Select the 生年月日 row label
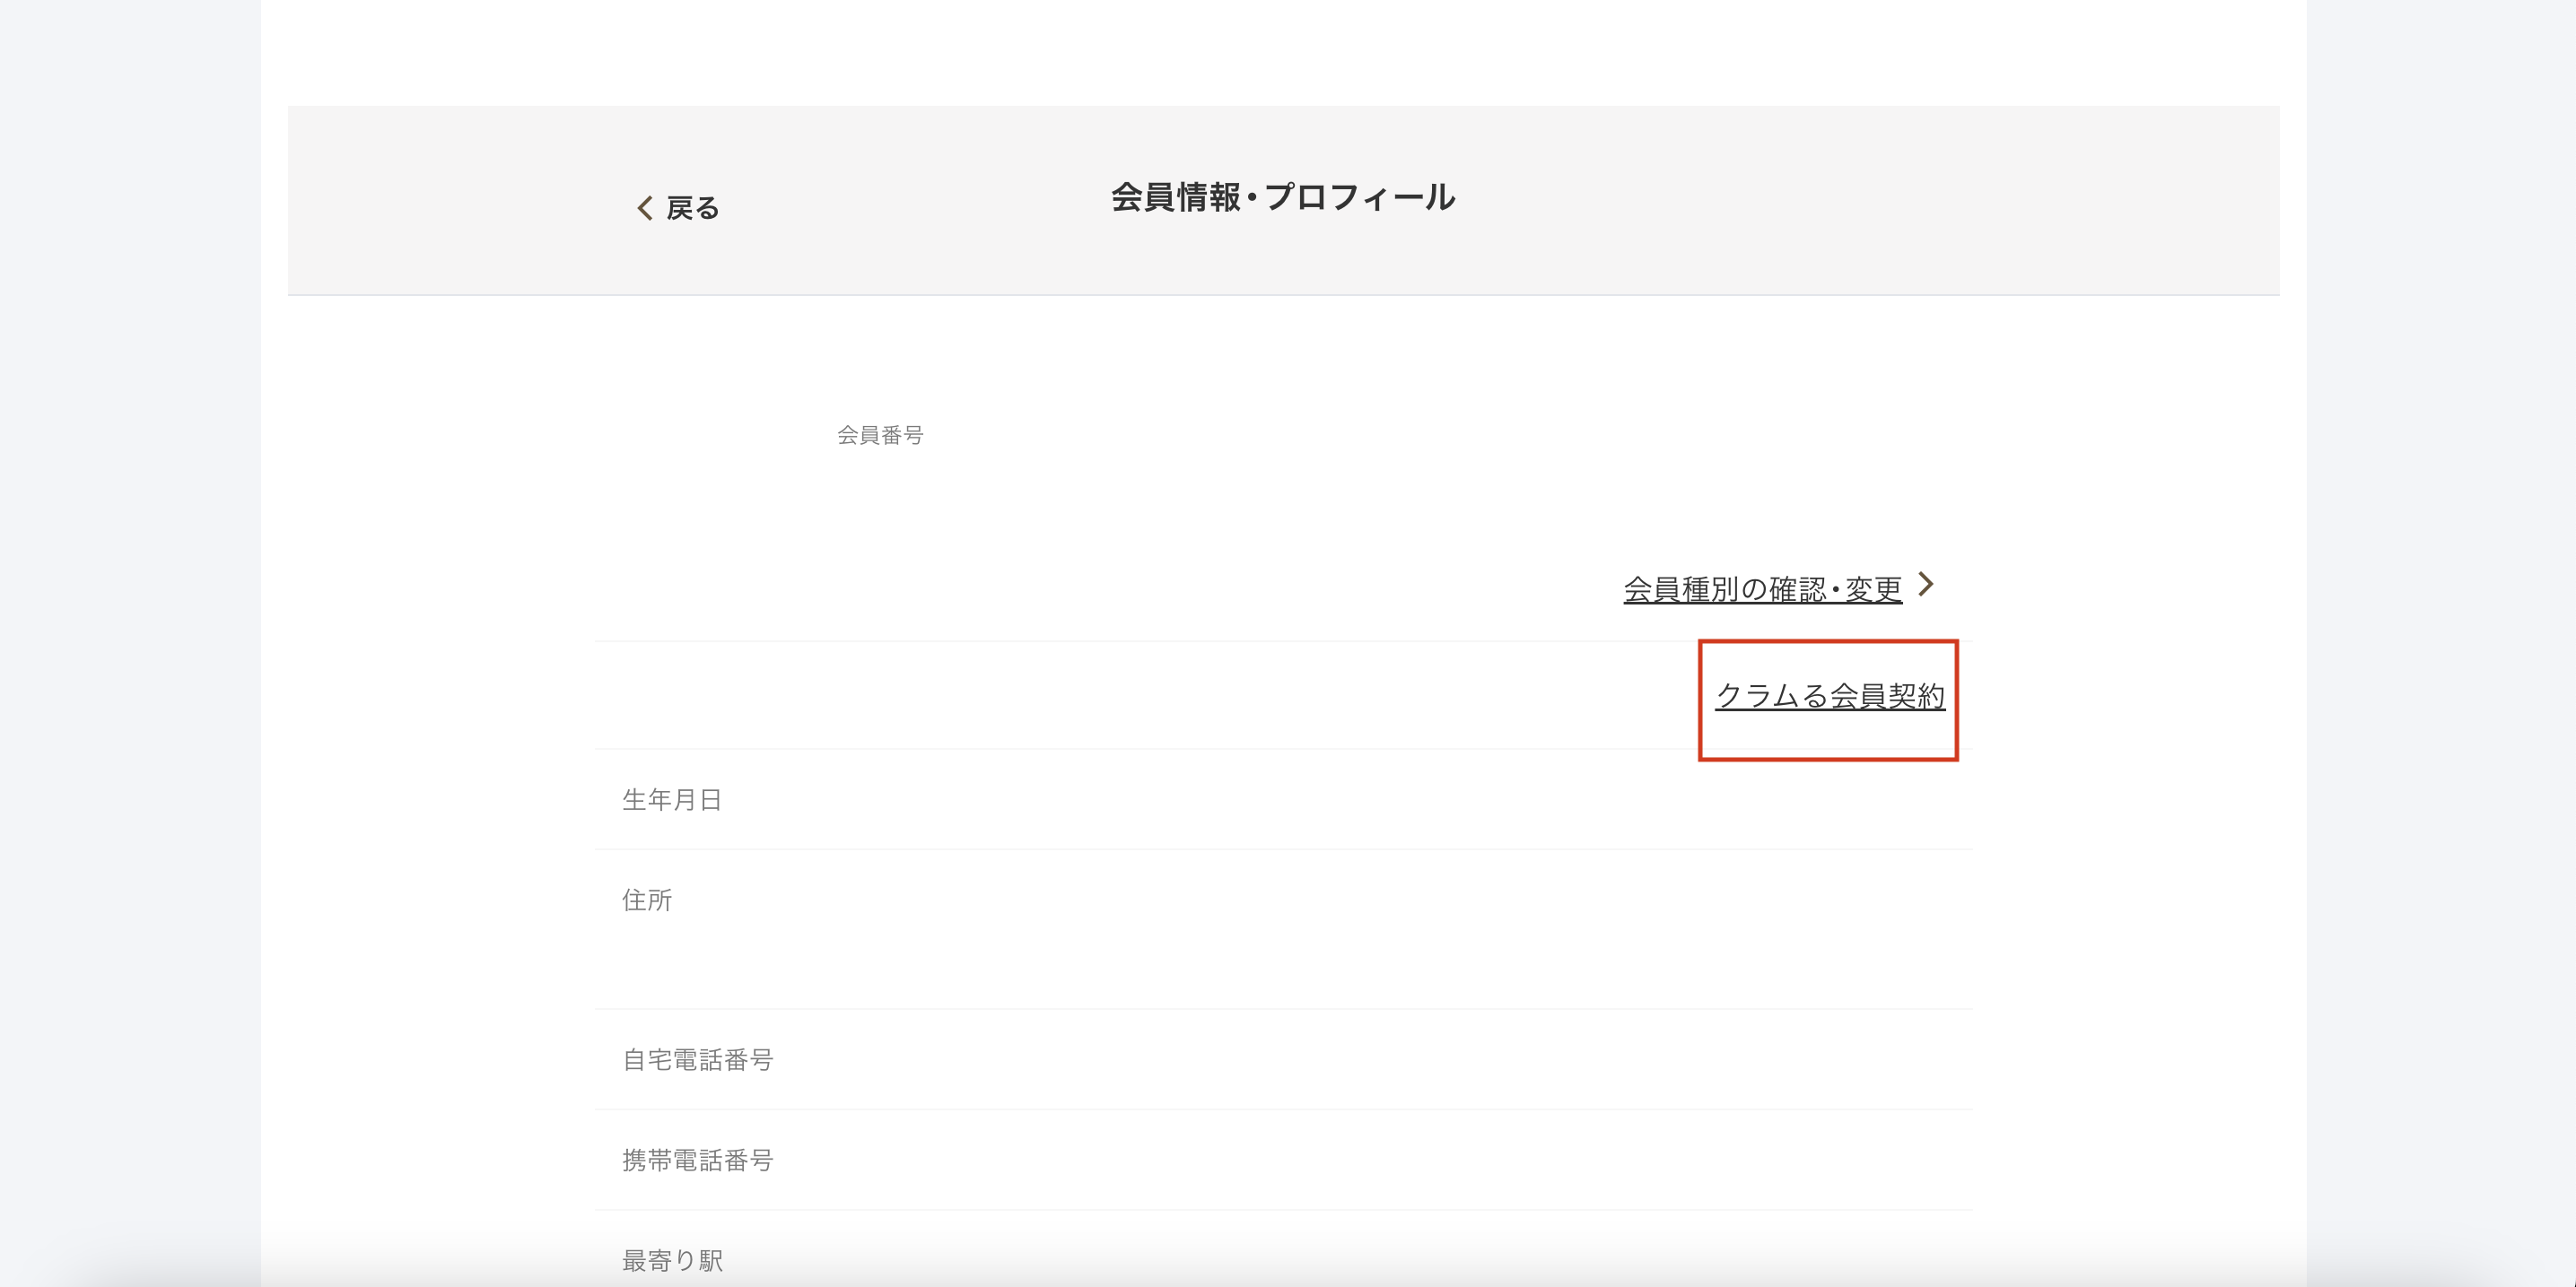Image resolution: width=2576 pixels, height=1287 pixels. click(x=672, y=799)
